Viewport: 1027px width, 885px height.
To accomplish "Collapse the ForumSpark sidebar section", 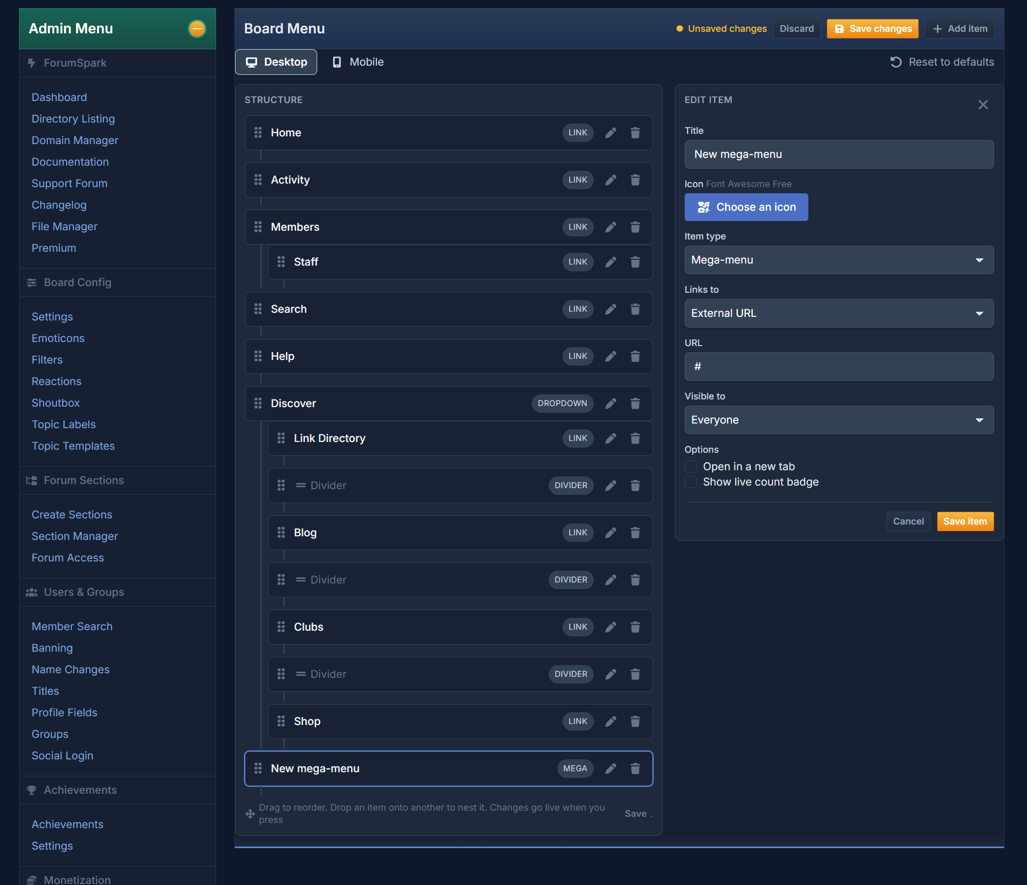I will tap(118, 63).
